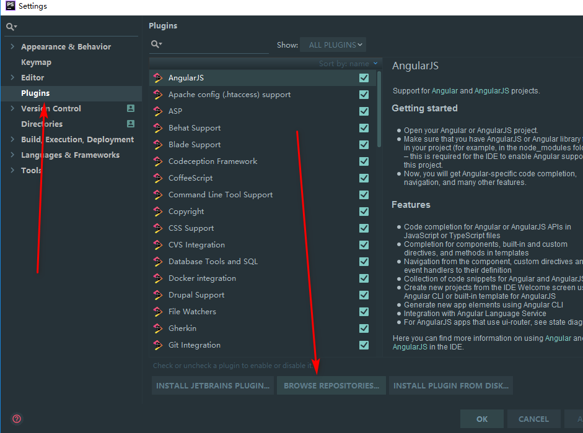Click the Version Control project-level icon
Viewport: 583px width, 433px height.
131,108
